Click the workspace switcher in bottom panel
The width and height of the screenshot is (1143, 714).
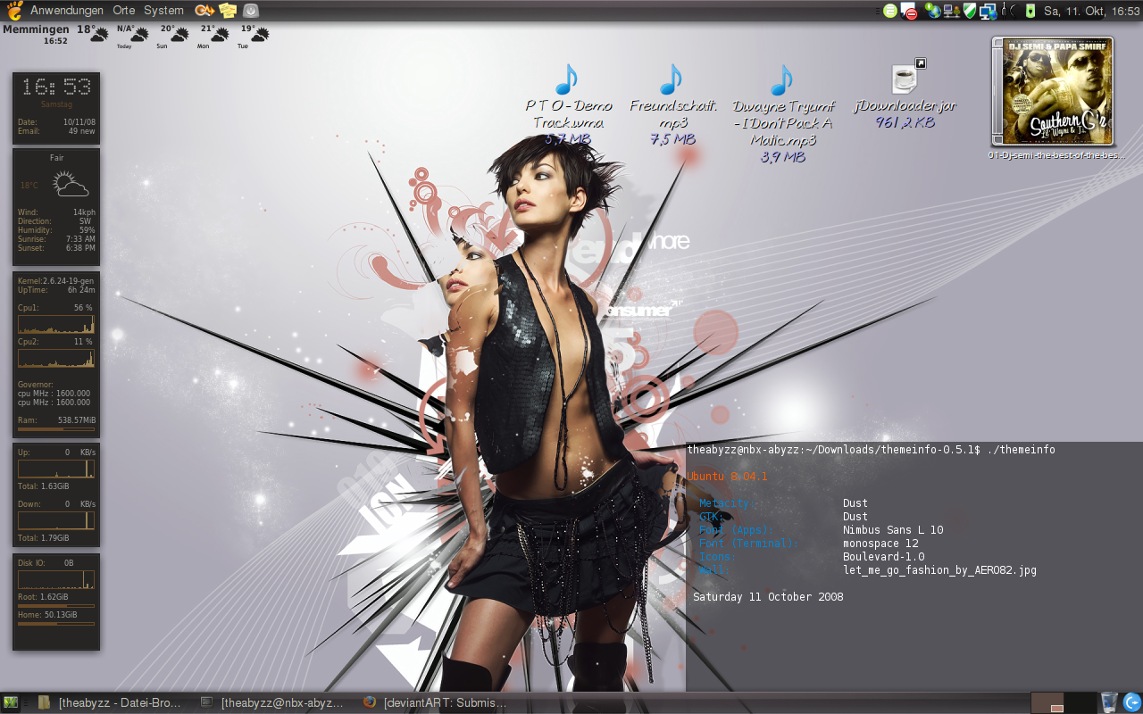(x=1064, y=702)
